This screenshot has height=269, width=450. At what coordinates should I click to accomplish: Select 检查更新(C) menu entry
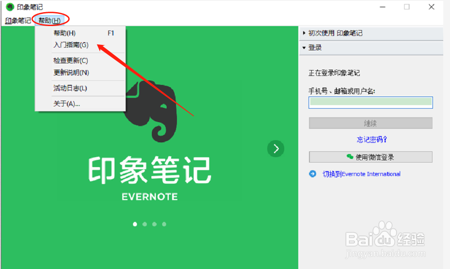click(x=80, y=60)
